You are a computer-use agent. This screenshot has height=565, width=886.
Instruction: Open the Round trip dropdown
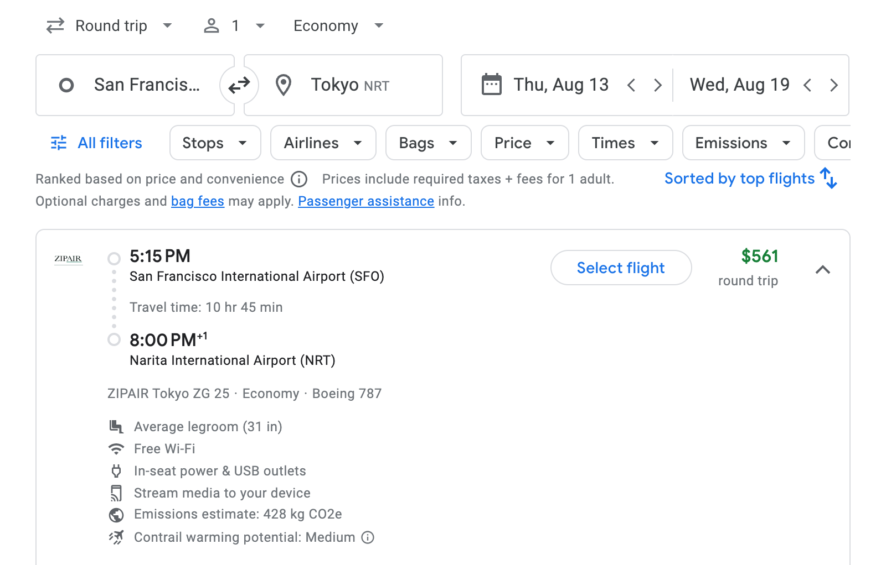111,25
